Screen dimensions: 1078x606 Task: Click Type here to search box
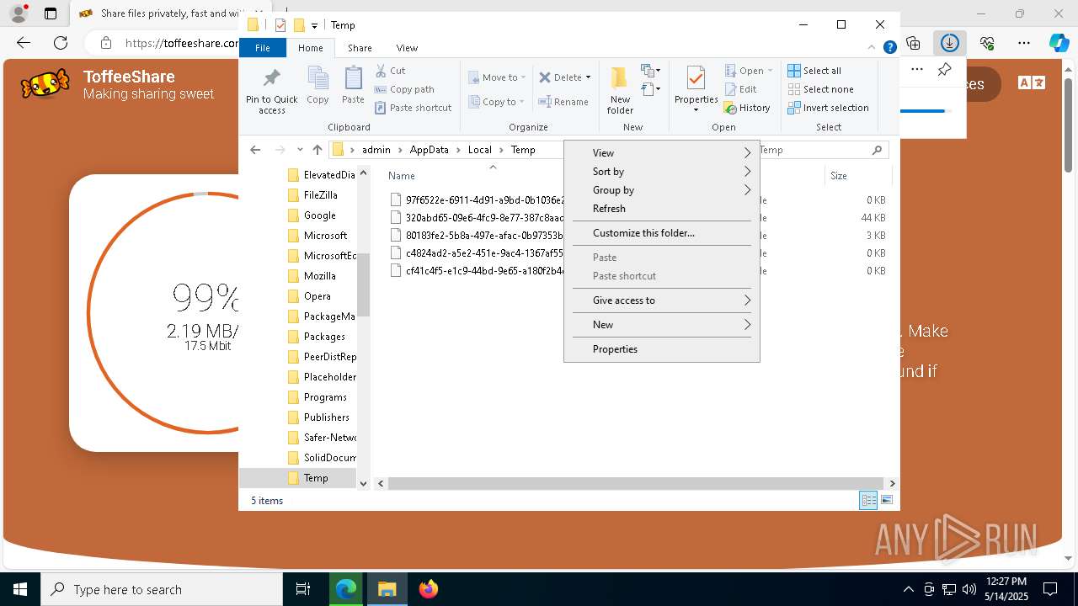pos(162,589)
